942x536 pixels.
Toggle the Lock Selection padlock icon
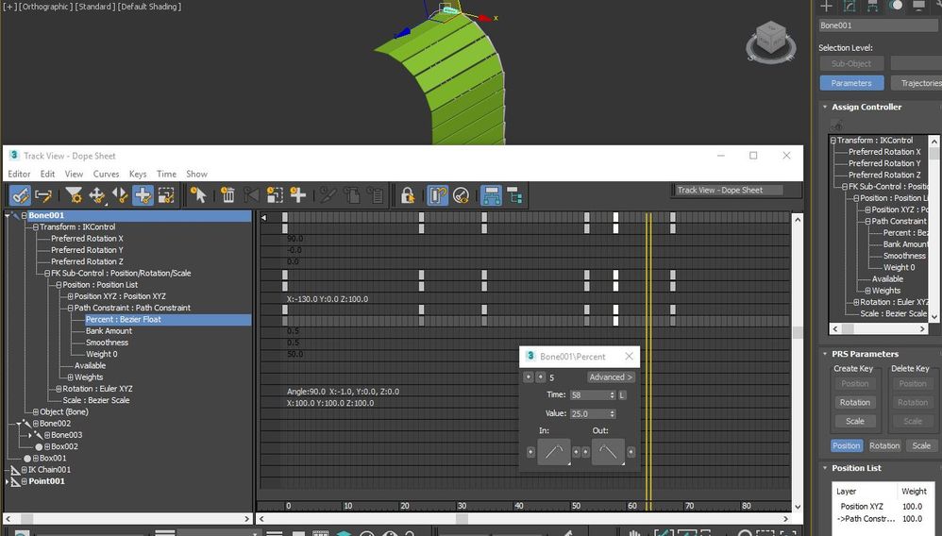[408, 195]
